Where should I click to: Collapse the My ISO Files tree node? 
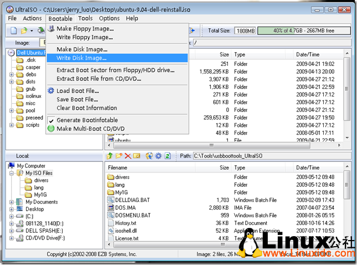point(12,174)
